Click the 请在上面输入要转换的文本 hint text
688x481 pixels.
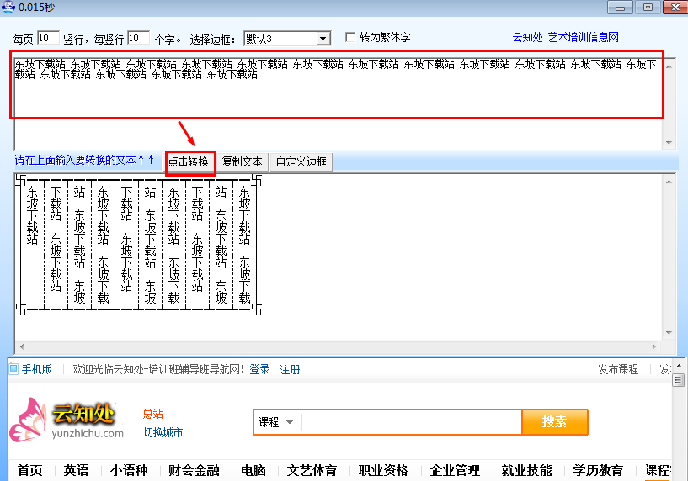84,161
